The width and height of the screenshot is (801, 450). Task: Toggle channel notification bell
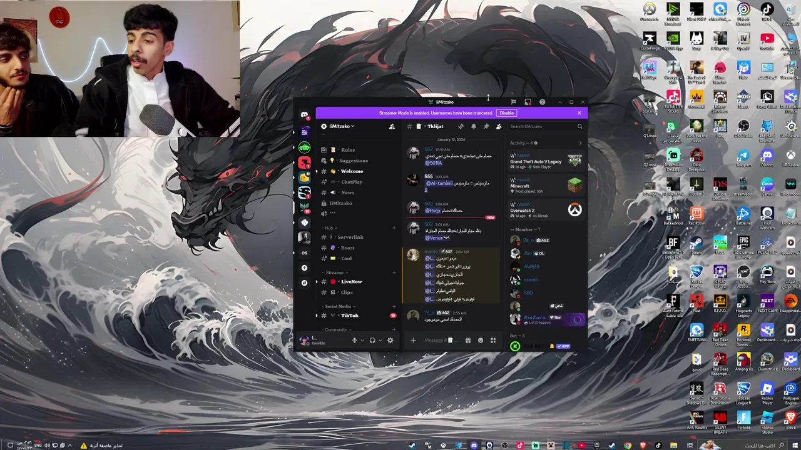[473, 126]
